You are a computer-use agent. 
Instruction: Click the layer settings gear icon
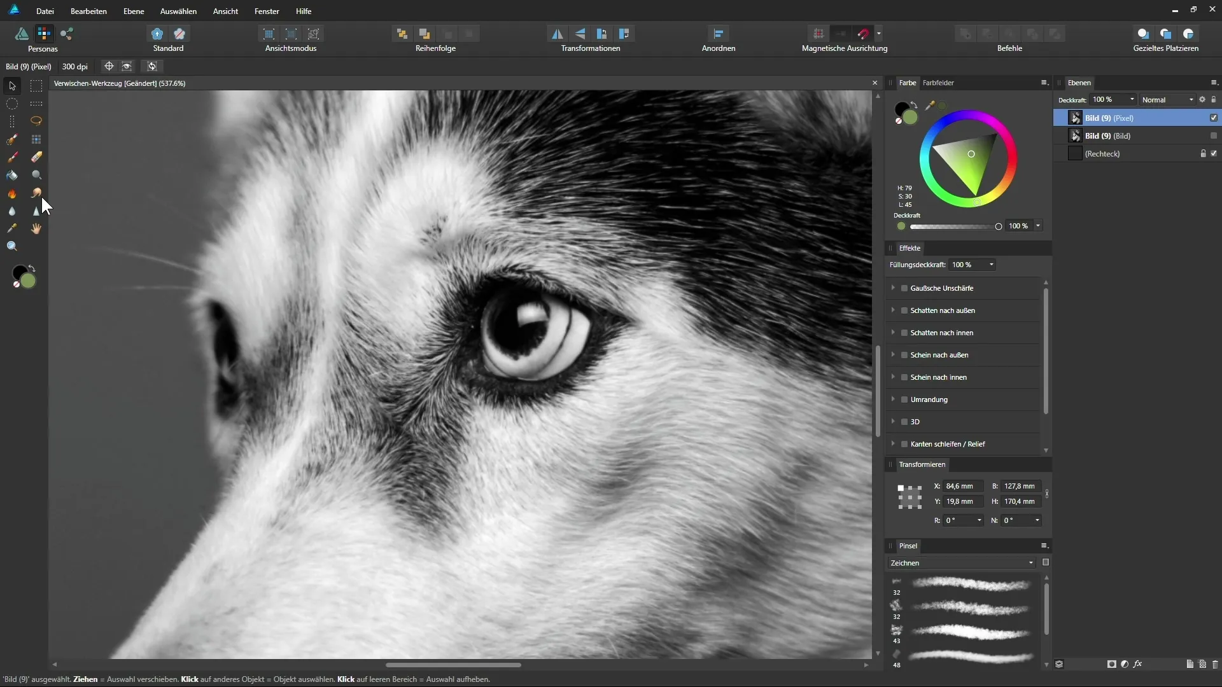pyautogui.click(x=1202, y=100)
